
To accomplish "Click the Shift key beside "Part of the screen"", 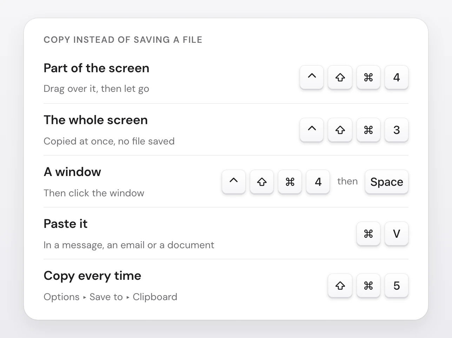I will (340, 77).
